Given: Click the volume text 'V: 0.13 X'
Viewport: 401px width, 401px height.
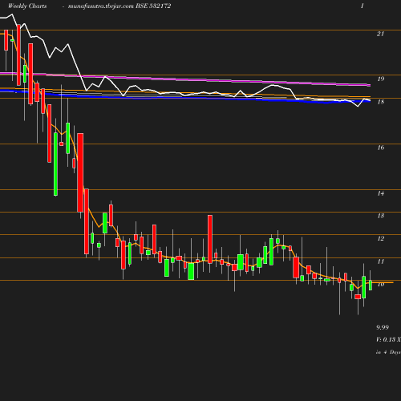Looking at the screenshot, I should point(388,339).
